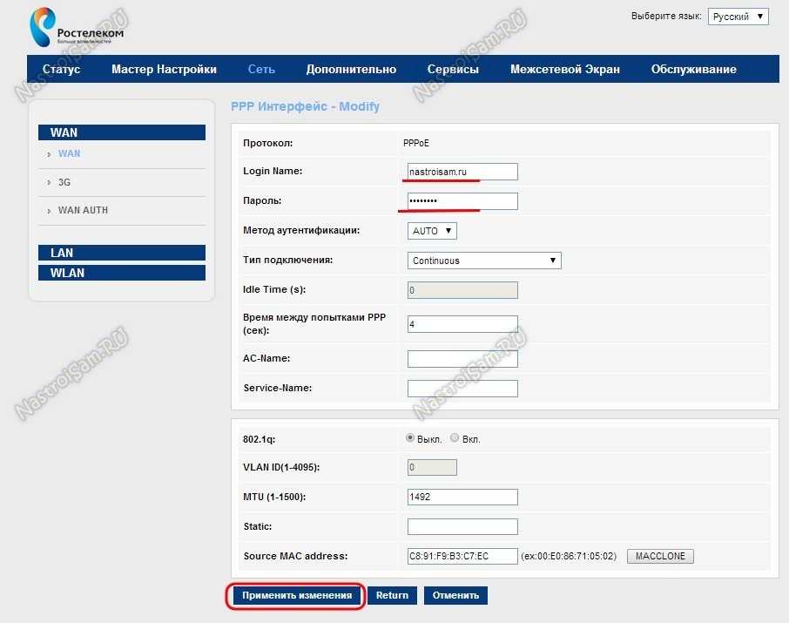789x623 pixels.
Task: Click the Login Name input field
Action: click(x=462, y=172)
